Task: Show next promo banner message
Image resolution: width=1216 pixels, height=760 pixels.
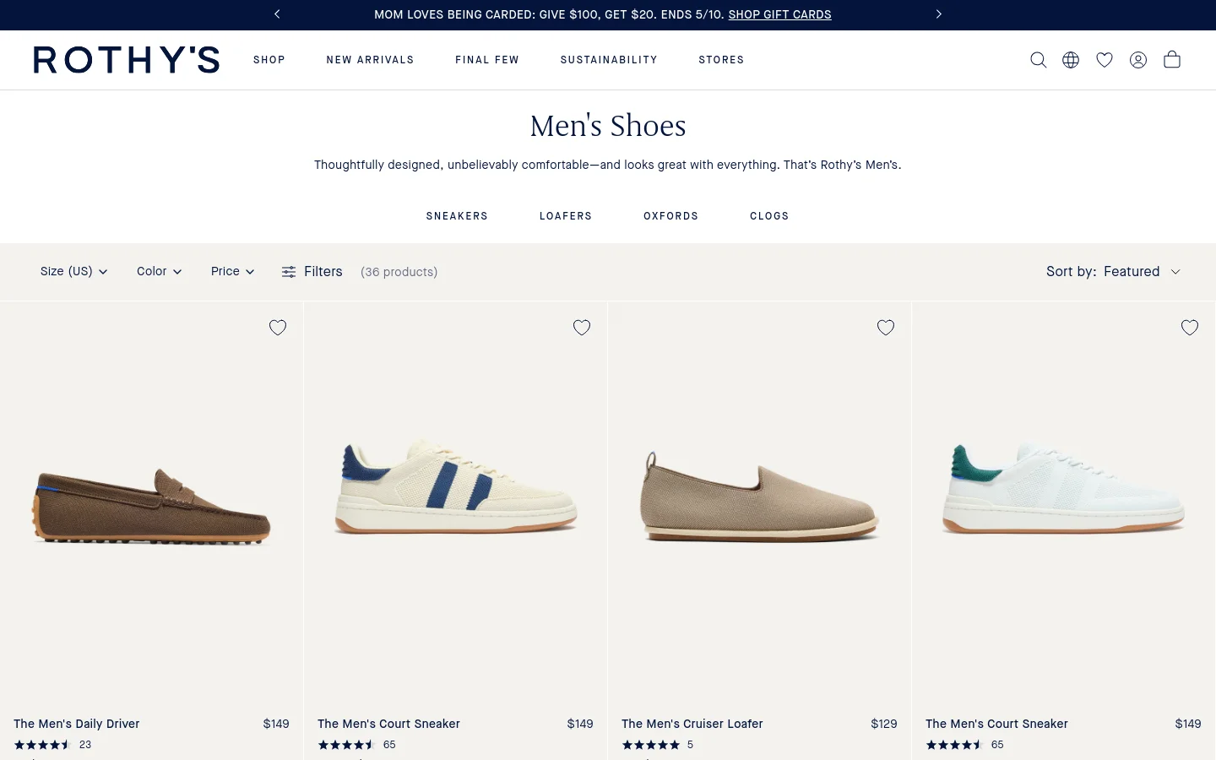Action: [x=938, y=14]
